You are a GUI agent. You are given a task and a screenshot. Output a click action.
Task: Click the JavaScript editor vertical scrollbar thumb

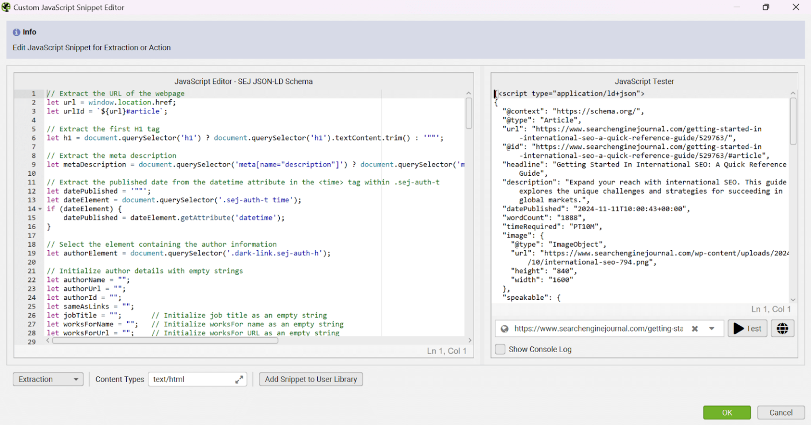pos(468,113)
